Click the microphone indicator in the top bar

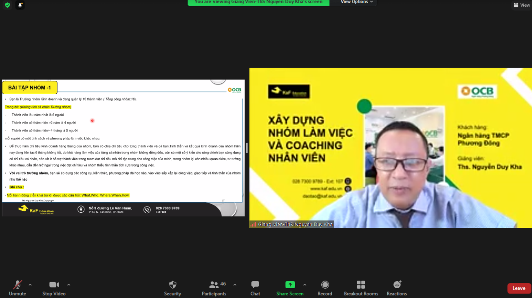tap(20, 5)
